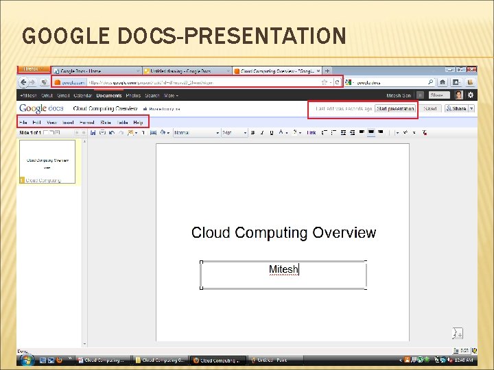494x370 pixels.
Task: Align text to the left
Action: click(x=362, y=132)
